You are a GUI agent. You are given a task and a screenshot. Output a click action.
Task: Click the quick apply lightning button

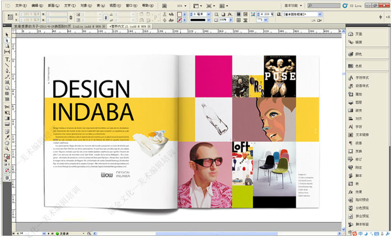click(x=380, y=17)
